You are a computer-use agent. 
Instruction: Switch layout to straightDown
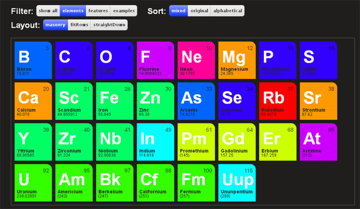pyautogui.click(x=109, y=25)
